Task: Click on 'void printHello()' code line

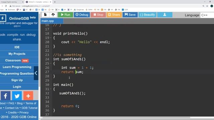Action: pyautogui.click(x=70, y=33)
